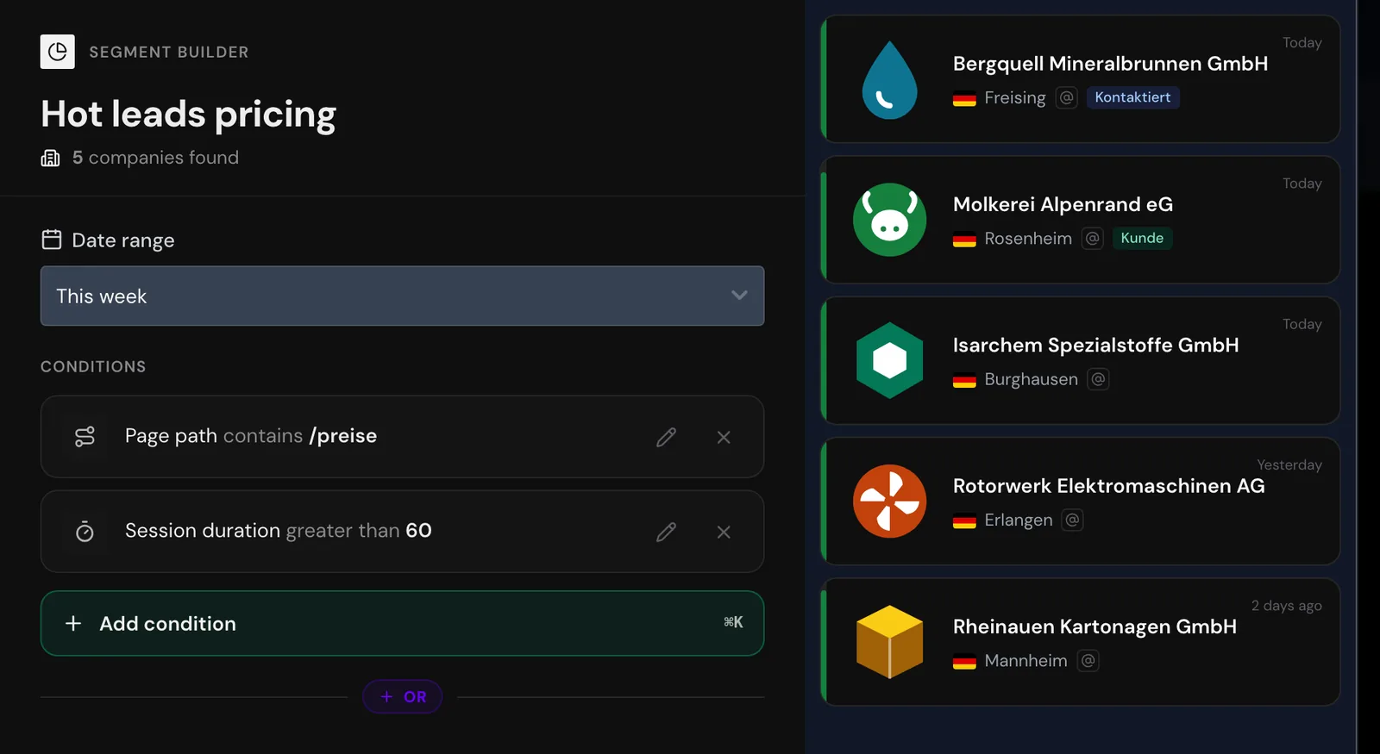
Task: Click the stopwatch icon on Session duration condition
Action: (x=85, y=532)
